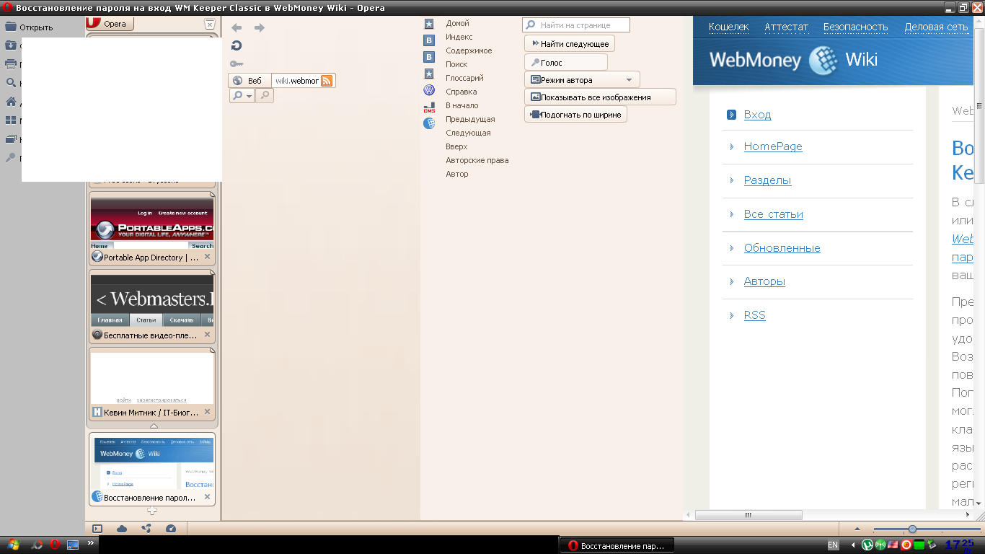985x554 pixels.
Task: Click the new tab plus icon
Action: coord(152,511)
